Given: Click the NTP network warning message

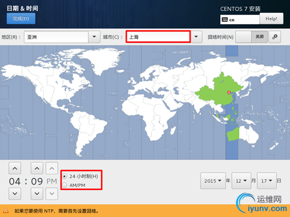Looking at the screenshot, I should click(x=57, y=211).
